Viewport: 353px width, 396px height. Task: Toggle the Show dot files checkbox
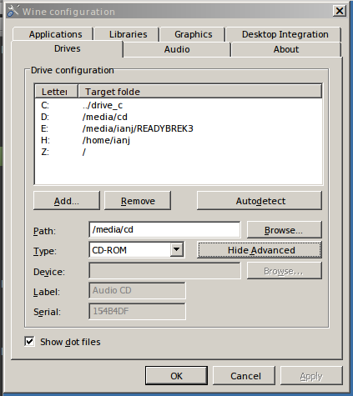(29, 342)
